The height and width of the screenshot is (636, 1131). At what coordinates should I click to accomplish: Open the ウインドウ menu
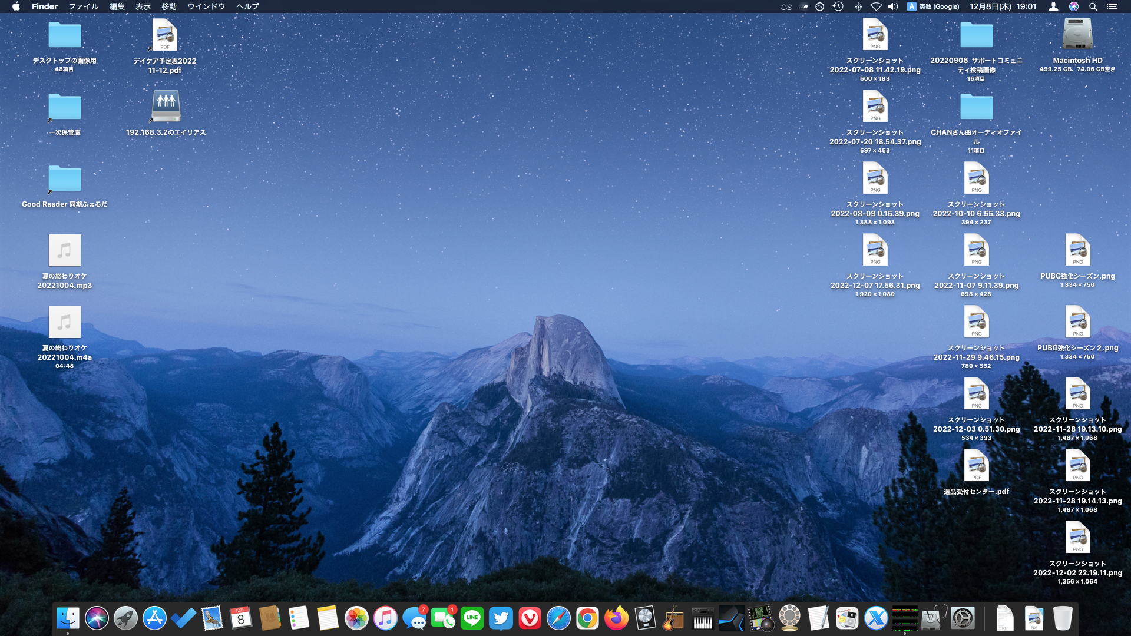206,6
